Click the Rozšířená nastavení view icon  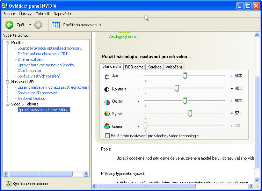(x=56, y=25)
